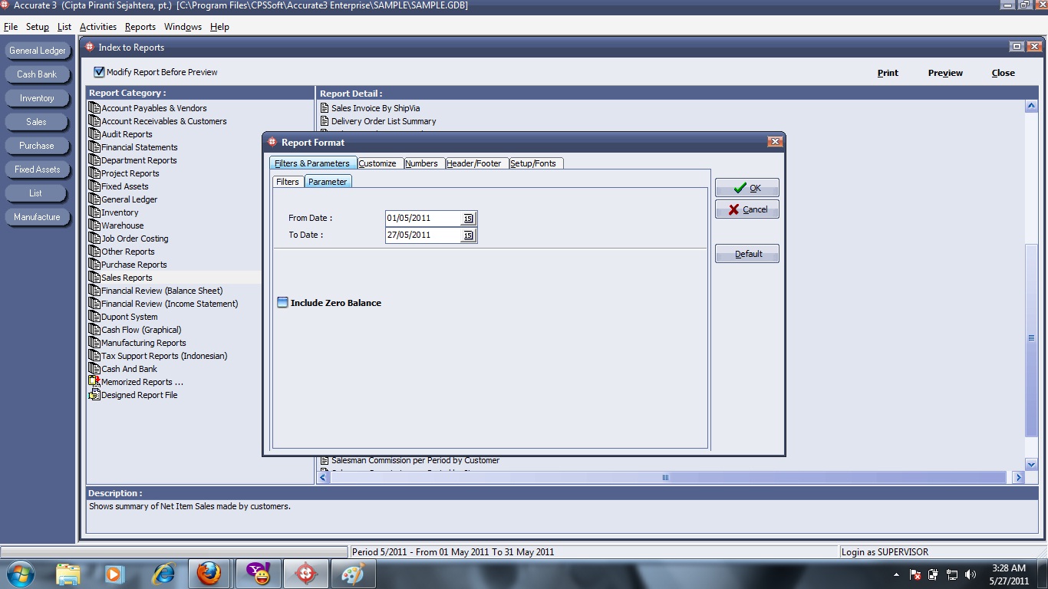
Task: Click the Memorized Reports icon
Action: [94, 381]
